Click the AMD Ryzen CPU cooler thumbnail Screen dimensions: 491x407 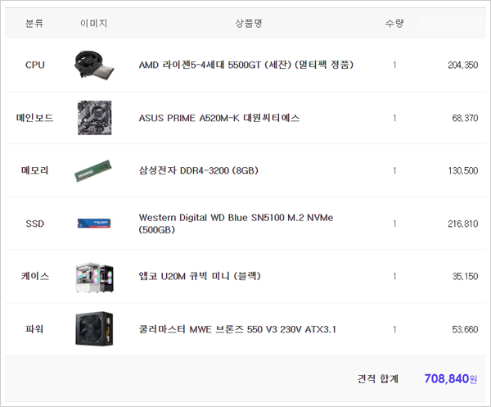(x=93, y=65)
